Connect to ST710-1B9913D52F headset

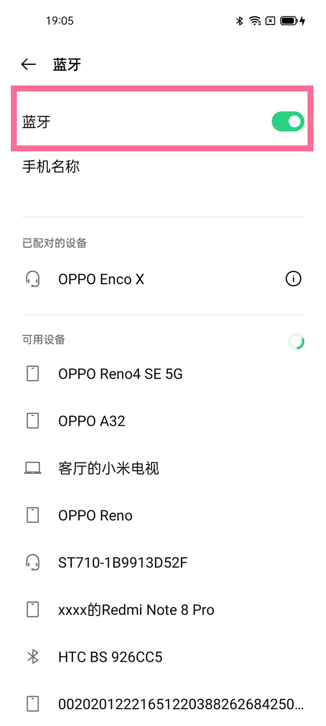123,563
